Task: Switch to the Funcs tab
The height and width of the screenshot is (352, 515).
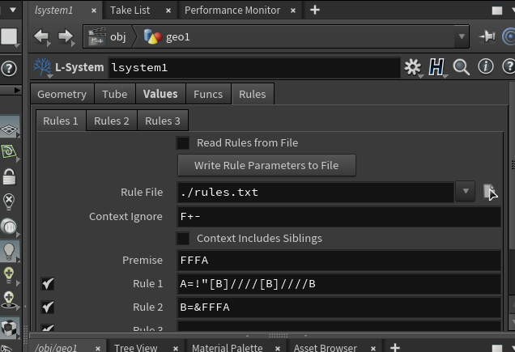Action: tap(208, 94)
